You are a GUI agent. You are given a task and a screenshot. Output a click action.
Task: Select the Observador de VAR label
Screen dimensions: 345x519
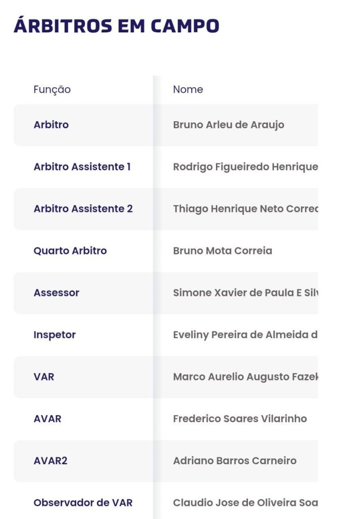point(83,503)
